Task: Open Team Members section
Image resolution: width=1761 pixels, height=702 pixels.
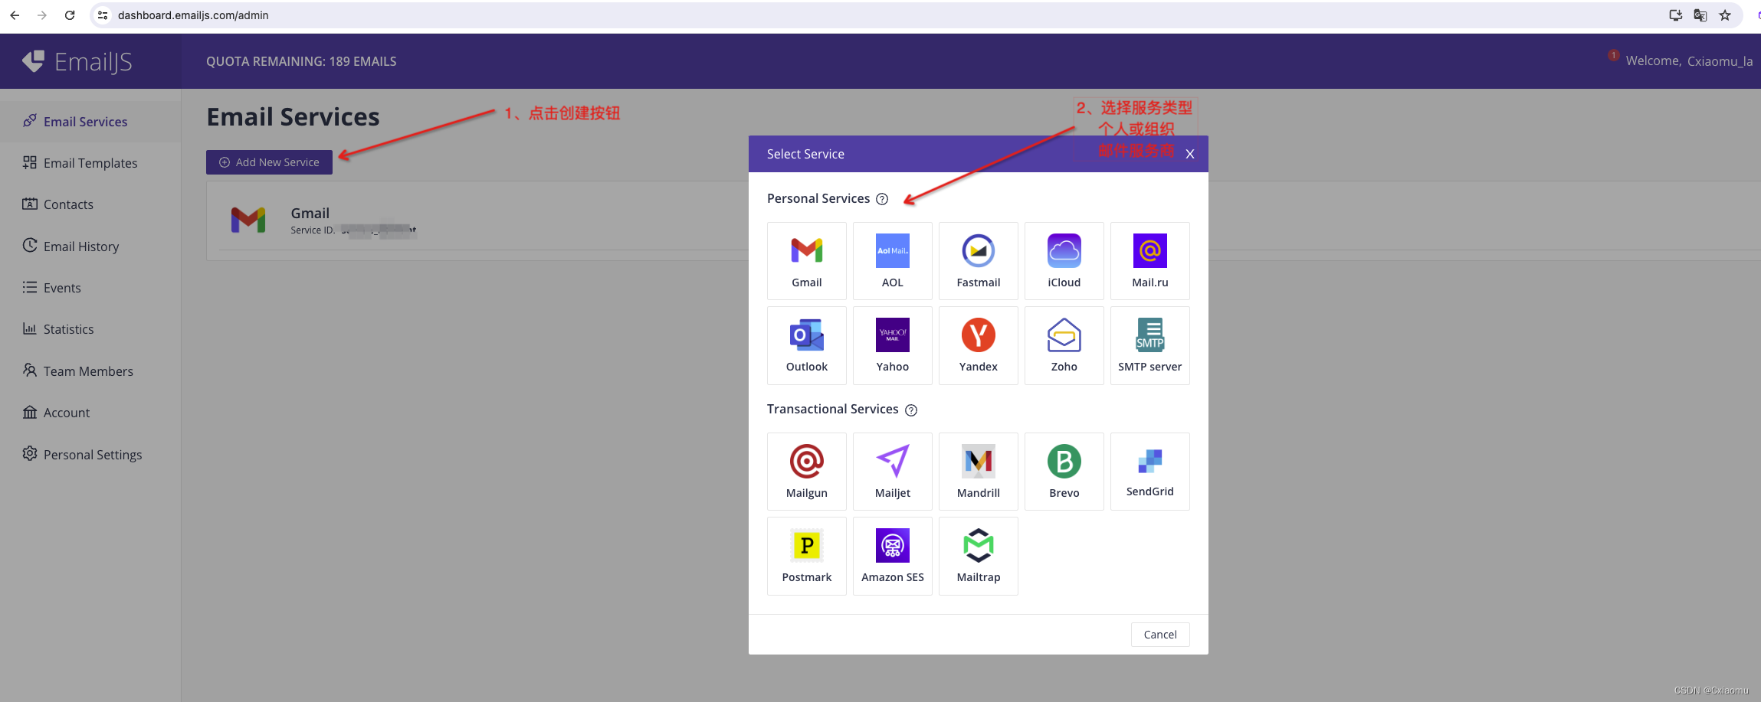Action: [x=90, y=371]
